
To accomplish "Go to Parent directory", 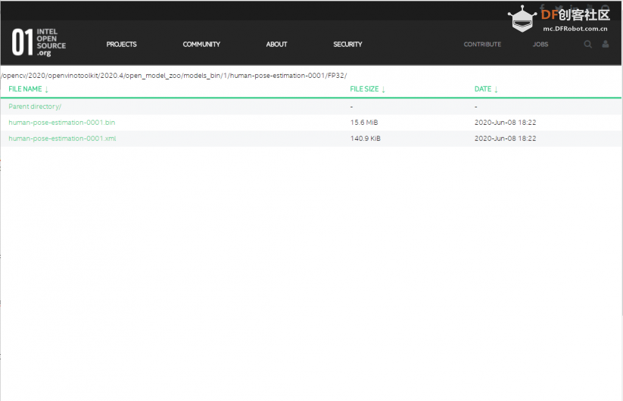I will click(x=35, y=107).
